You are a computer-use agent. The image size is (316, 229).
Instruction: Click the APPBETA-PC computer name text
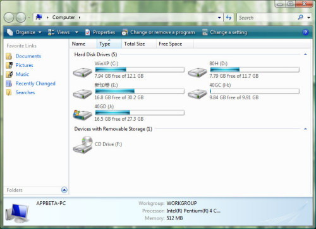click(x=51, y=203)
